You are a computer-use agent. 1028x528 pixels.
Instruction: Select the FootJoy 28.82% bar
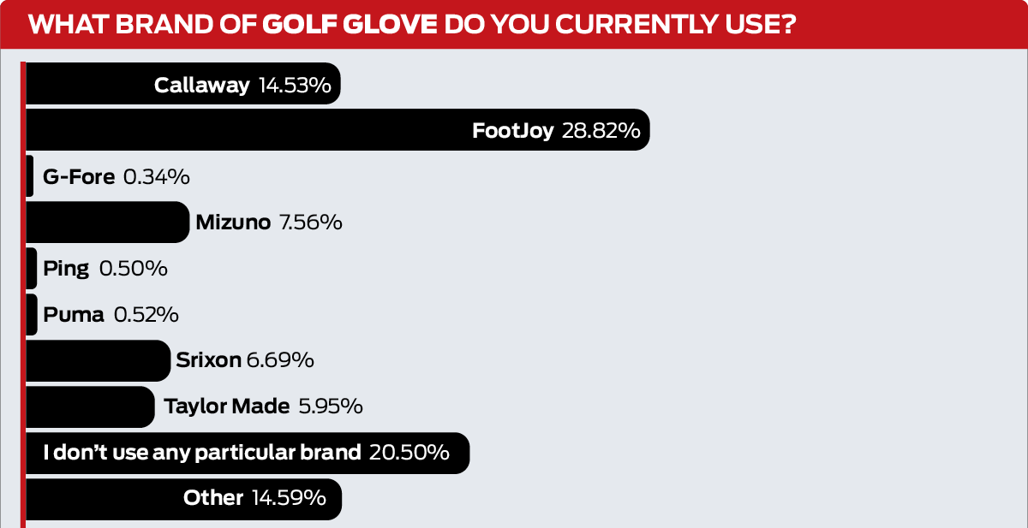click(338, 130)
